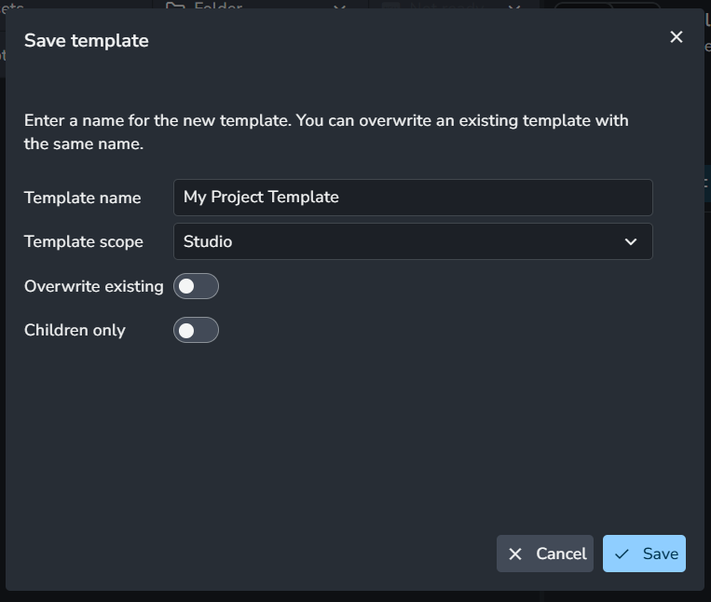Screen dimensions: 711x602
Task: Click the Template scope label
Action: (84, 241)
